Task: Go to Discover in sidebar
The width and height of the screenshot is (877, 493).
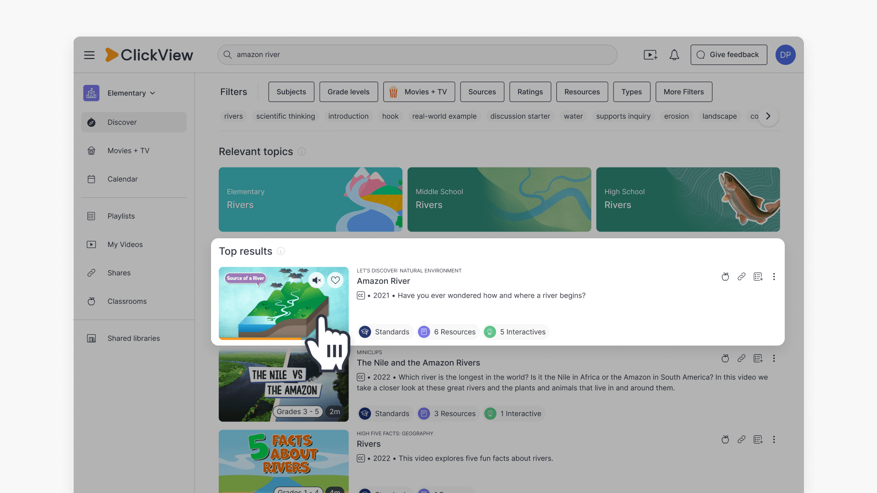Action: (134, 122)
